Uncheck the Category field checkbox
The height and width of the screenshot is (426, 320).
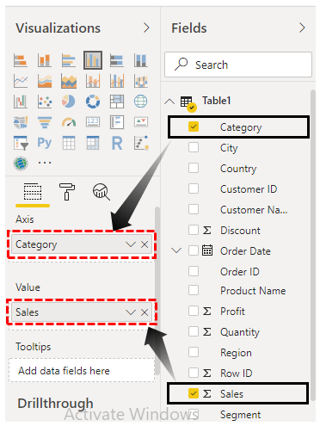pyautogui.click(x=194, y=127)
